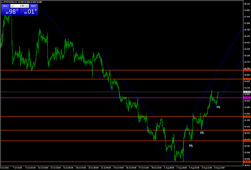Select the lowest HL label on the chart
The width and height of the screenshot is (251, 170).
click(191, 146)
